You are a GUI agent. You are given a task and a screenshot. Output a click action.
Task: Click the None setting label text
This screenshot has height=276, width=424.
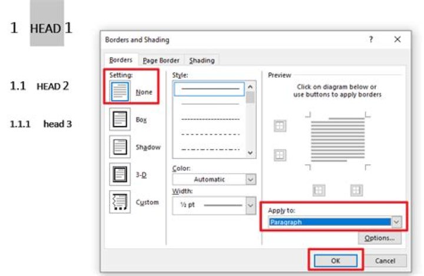tap(144, 92)
